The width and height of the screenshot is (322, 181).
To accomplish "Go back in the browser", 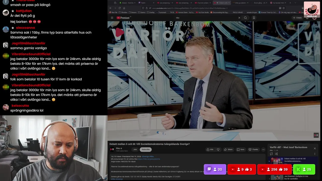I will (x=110, y=8).
